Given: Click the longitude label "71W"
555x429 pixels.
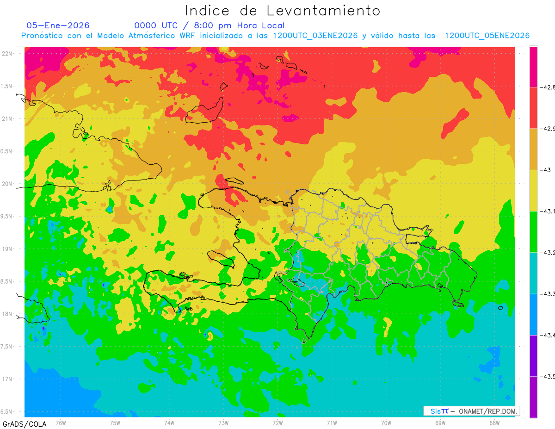Looking at the screenshot, I should (332, 423).
